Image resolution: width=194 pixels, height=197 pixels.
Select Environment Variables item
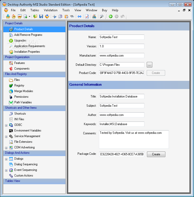pos(28,130)
